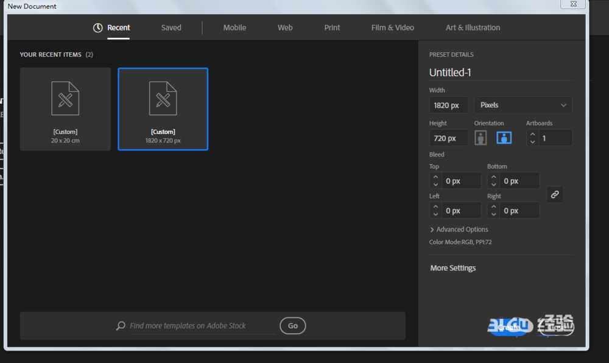Switch to Art & Illustration tab

473,28
